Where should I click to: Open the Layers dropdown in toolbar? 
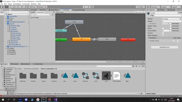pyautogui.click(x=166, y=7)
